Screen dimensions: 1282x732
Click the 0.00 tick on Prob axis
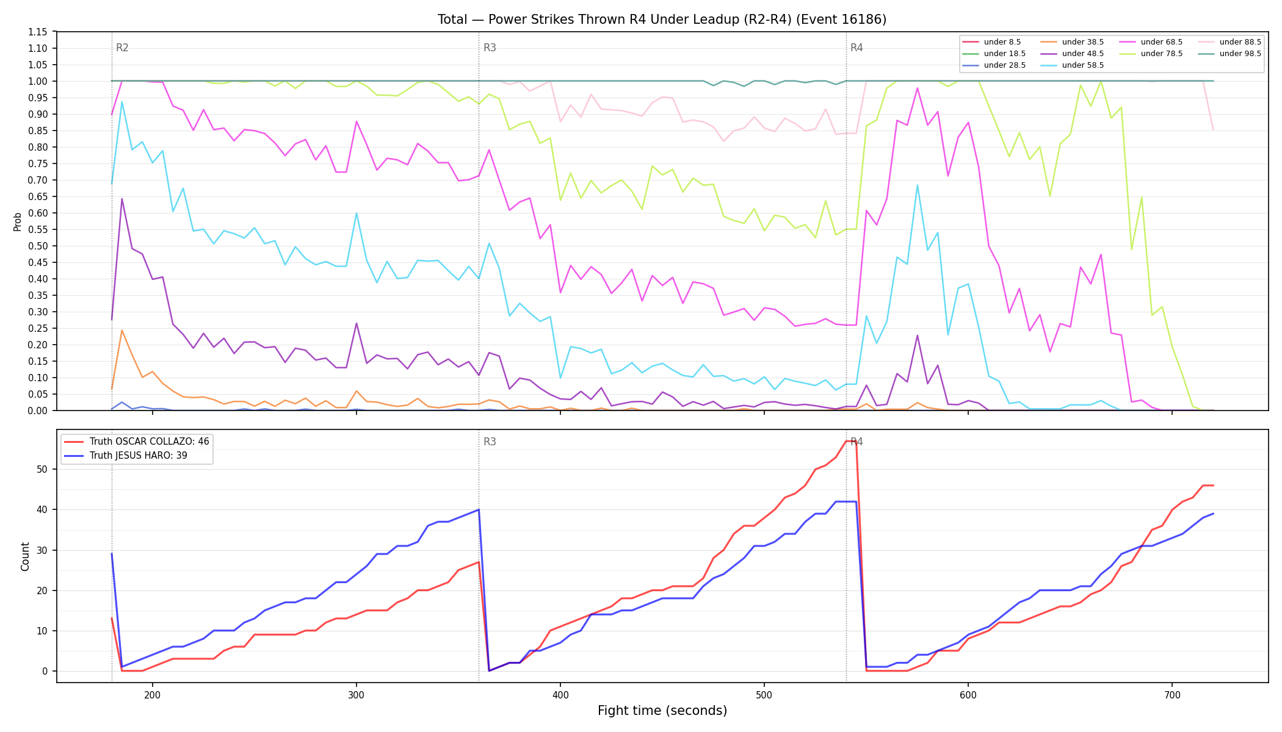click(x=38, y=411)
